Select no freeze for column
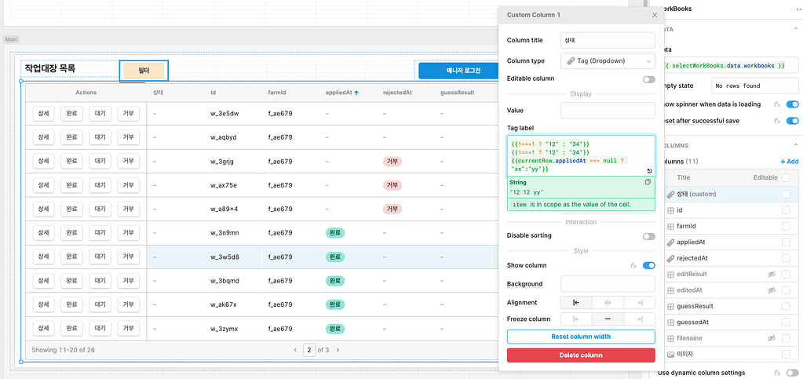Image resolution: width=803 pixels, height=379 pixels. 608,319
